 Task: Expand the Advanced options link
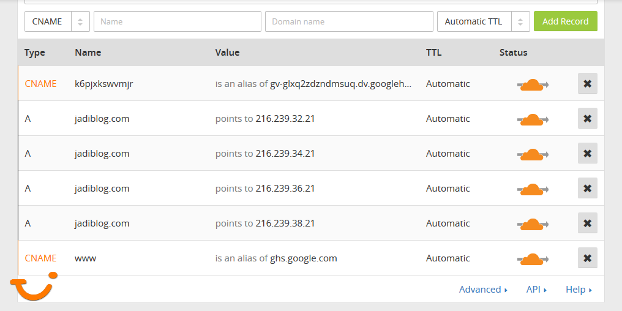pyautogui.click(x=483, y=290)
